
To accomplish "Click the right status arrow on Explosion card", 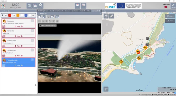I will [22, 26].
